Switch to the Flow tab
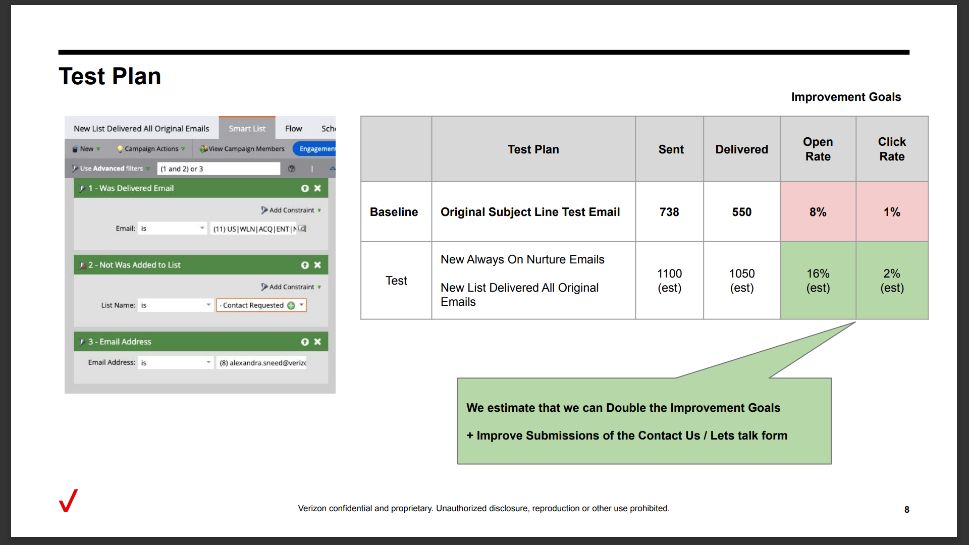969x545 pixels. coord(293,129)
